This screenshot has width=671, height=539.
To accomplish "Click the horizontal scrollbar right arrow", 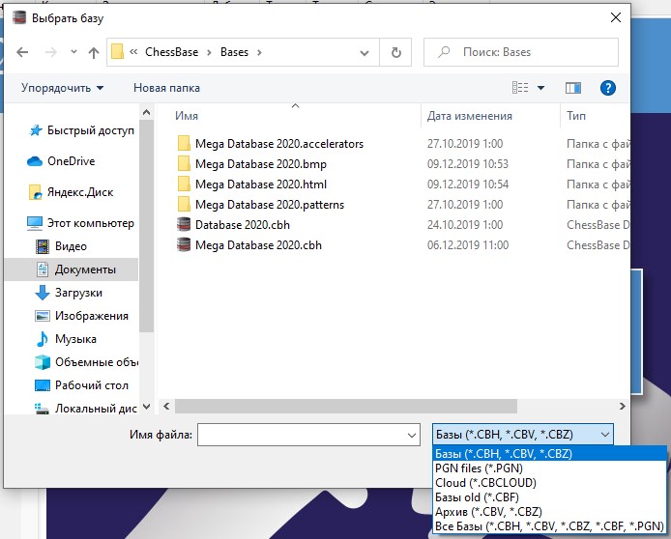I will (x=623, y=406).
